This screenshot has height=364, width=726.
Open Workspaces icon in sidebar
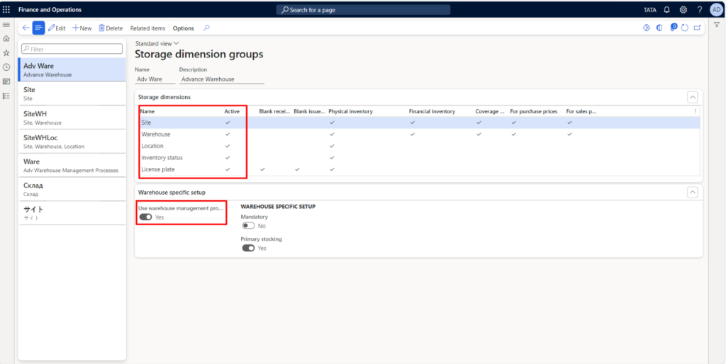[6, 81]
